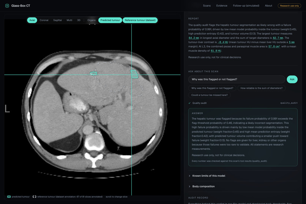Viewport: 306px width, 204px height.
Task: Click the ASK ABOUT THIS SCAN heading
Action: coord(203,71)
